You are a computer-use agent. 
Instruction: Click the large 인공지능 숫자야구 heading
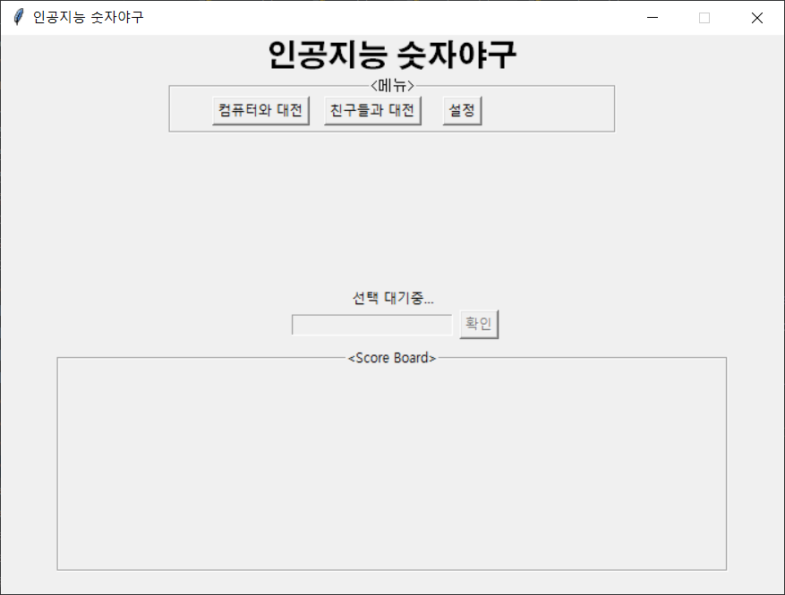[392, 55]
